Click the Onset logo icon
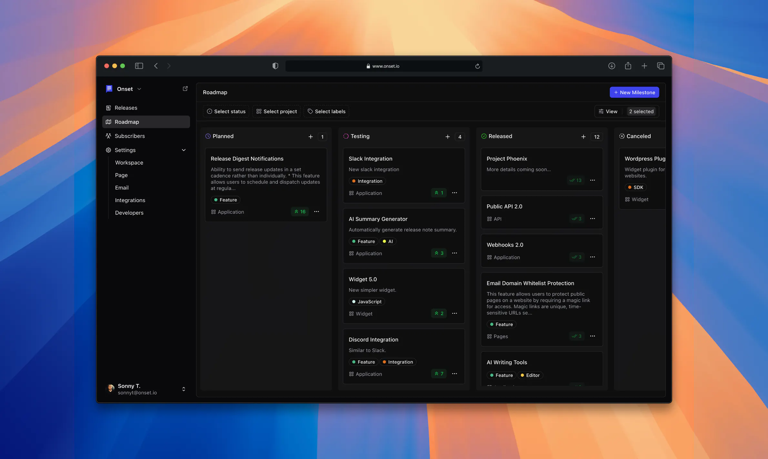 click(109, 89)
